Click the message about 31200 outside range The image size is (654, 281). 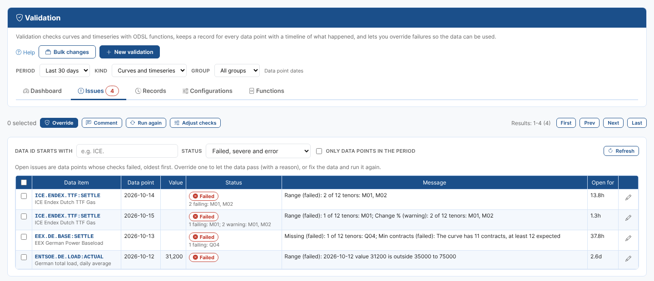coord(370,257)
